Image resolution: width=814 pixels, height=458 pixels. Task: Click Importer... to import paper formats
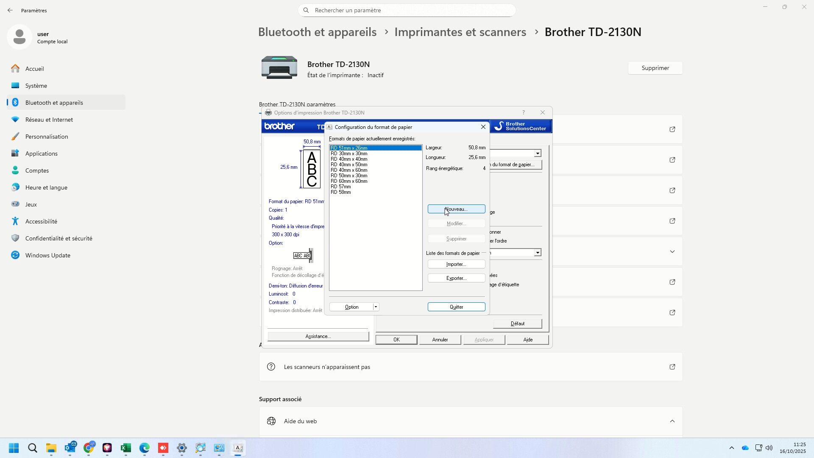[456, 264]
